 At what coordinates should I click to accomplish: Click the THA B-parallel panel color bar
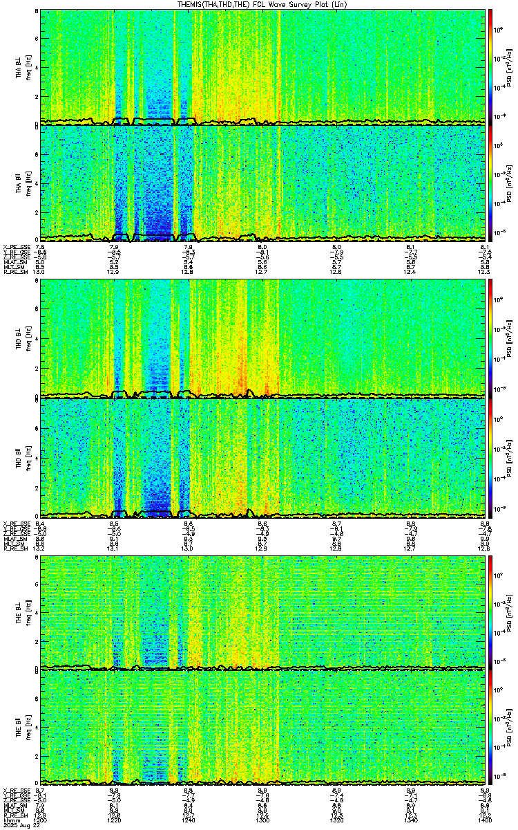[490, 182]
